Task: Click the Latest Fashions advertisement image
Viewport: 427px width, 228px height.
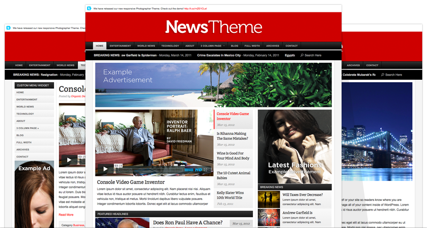Action: 295,147
